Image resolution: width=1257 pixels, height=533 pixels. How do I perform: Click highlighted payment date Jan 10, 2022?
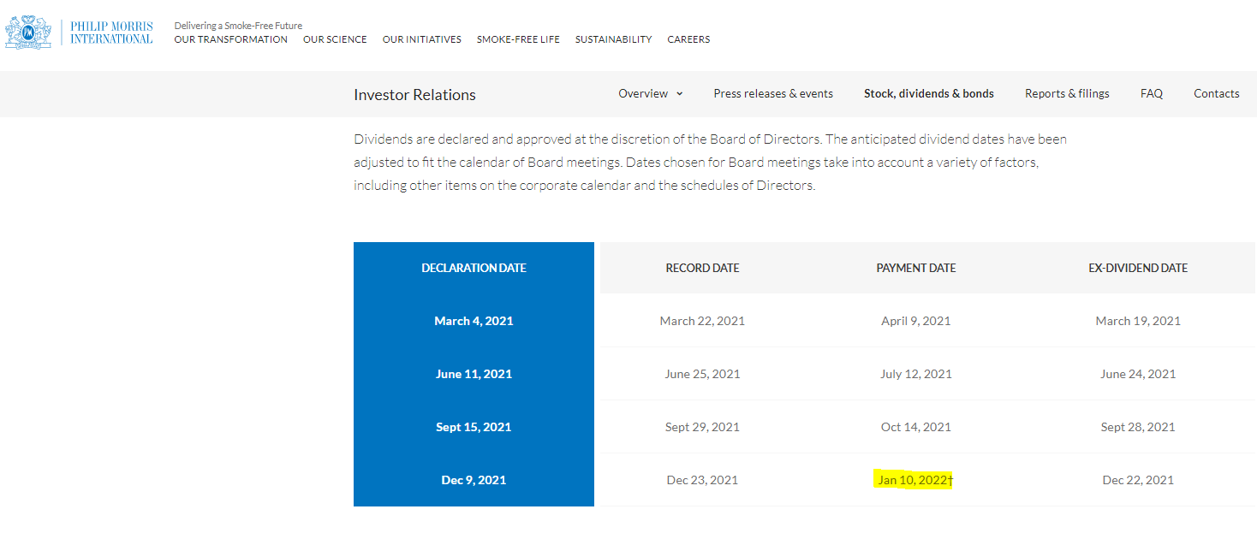pyautogui.click(x=915, y=480)
